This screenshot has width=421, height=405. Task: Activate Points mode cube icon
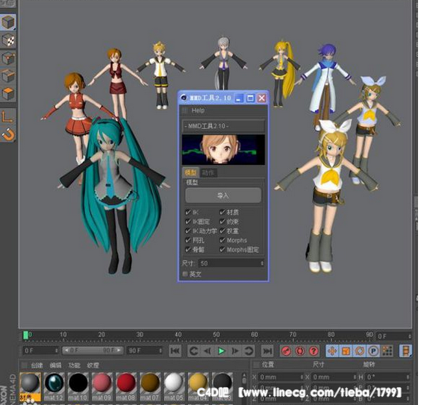(8, 58)
